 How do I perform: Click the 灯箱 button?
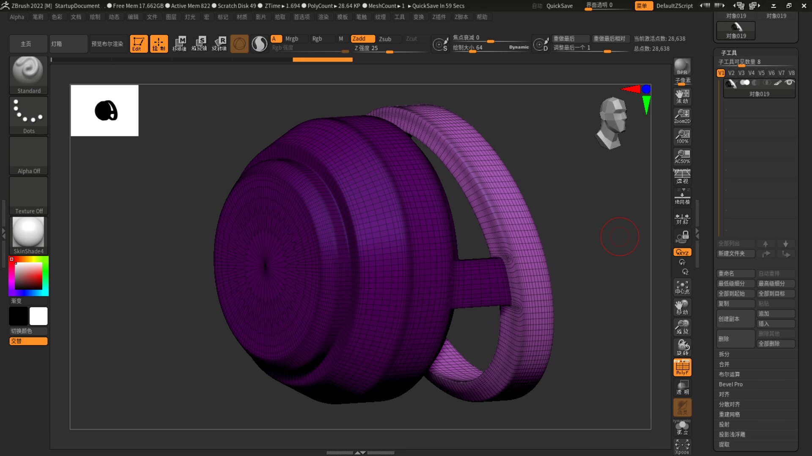[68, 44]
